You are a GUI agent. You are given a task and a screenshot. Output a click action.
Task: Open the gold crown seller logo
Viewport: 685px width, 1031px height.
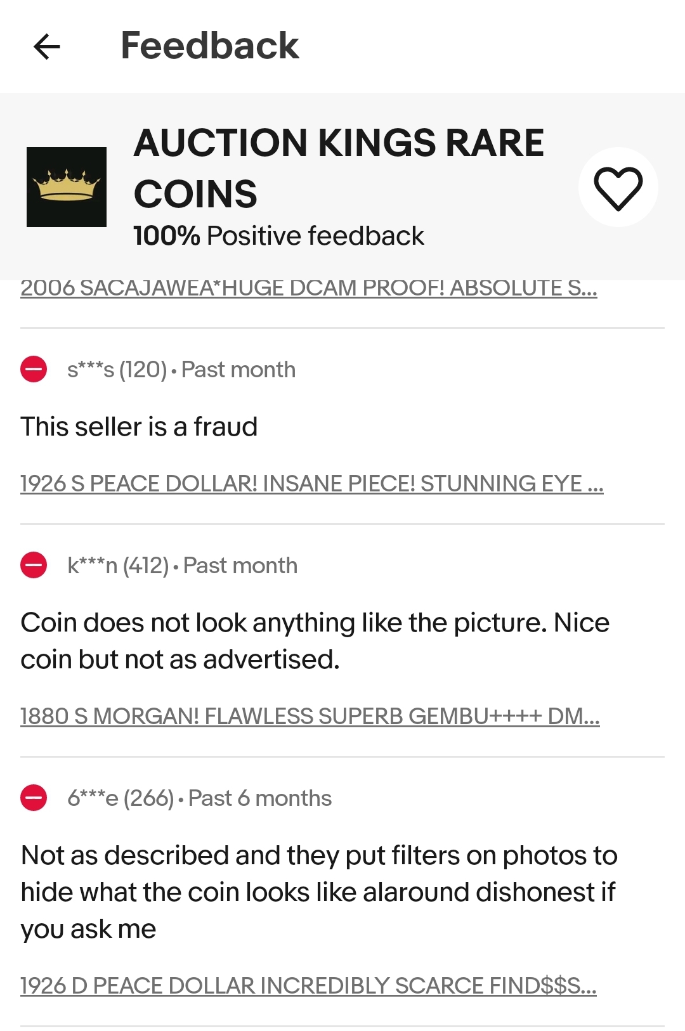point(67,187)
